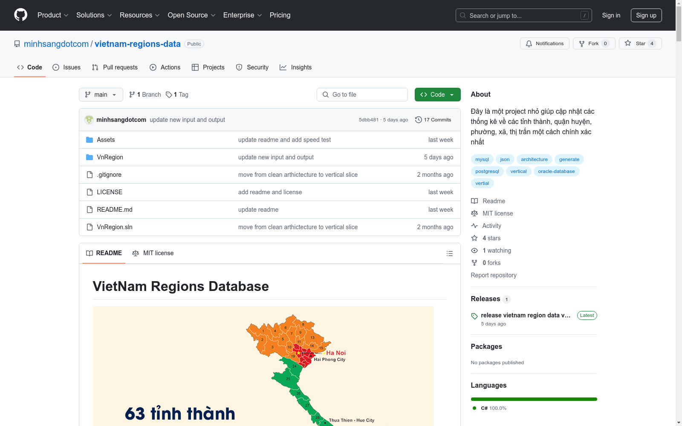The width and height of the screenshot is (682, 426).
Task: Click the commit history clock icon
Action: pos(419,120)
